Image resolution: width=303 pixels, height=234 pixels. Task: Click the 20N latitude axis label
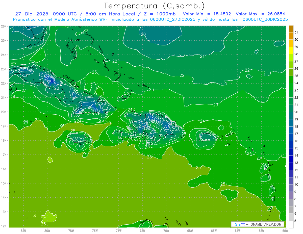pos(4,112)
